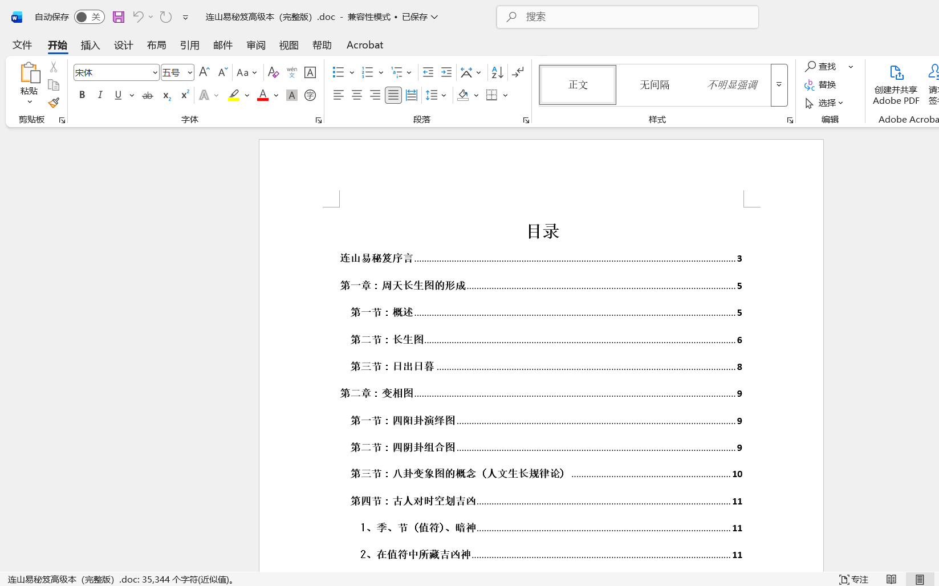
Task: Switch to the 审阅 ribbon tab
Action: pyautogui.click(x=256, y=45)
